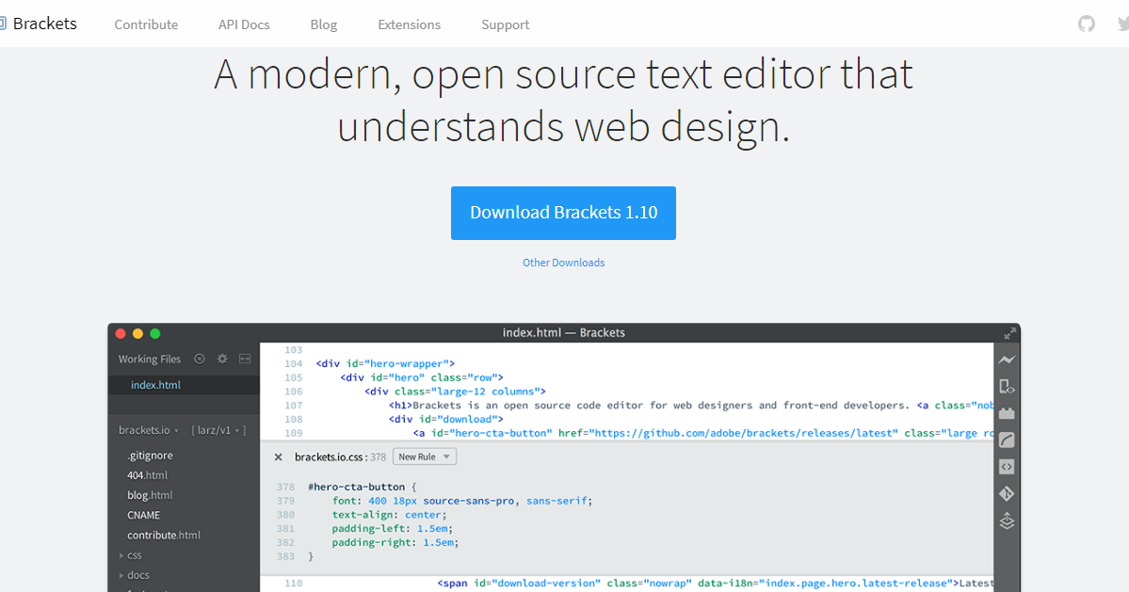Click the #hero-cta-button selector text

click(357, 487)
